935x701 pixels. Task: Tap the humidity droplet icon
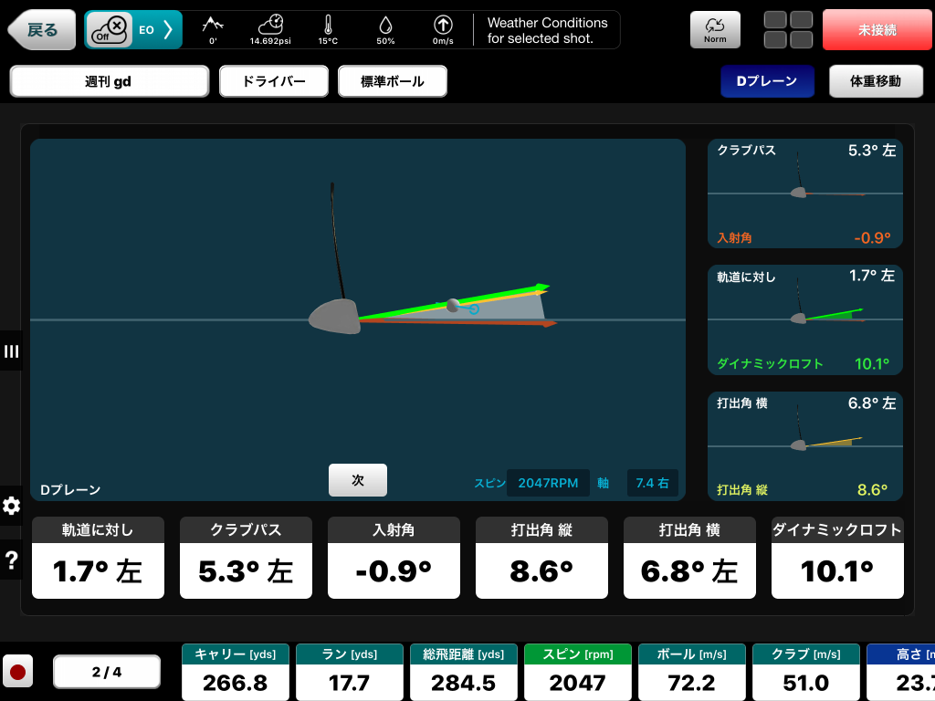click(385, 26)
